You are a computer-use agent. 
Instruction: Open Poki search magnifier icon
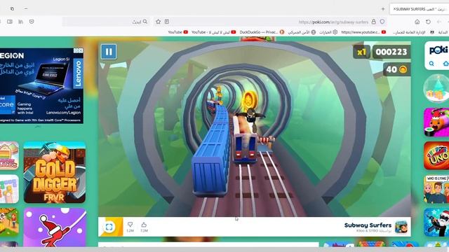(x=431, y=64)
